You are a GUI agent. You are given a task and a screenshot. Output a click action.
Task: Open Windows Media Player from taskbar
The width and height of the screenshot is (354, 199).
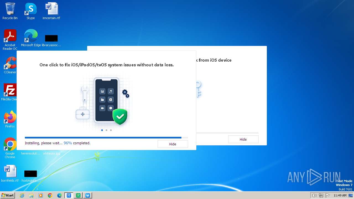pos(41,195)
